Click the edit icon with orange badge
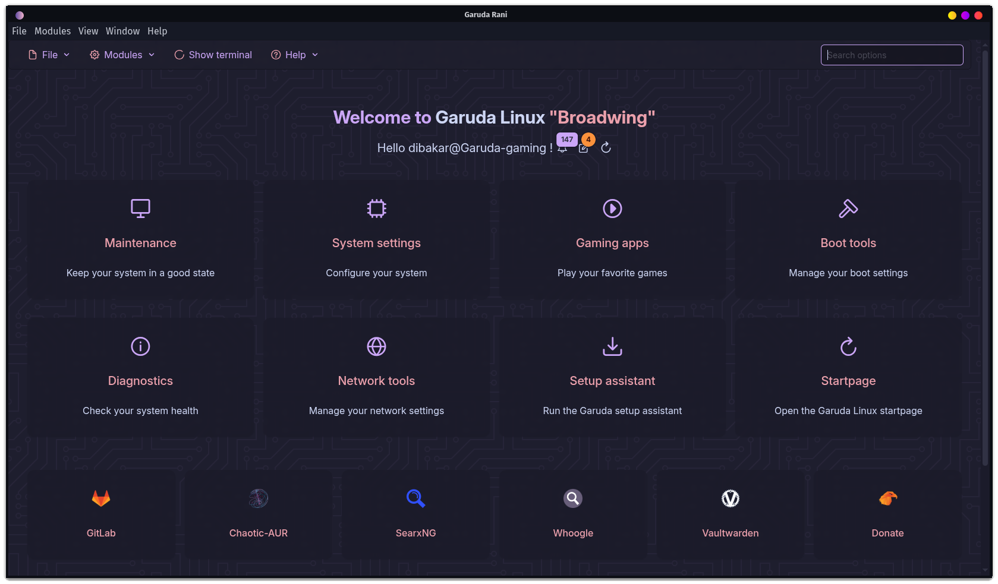The image size is (998, 584). (x=584, y=149)
